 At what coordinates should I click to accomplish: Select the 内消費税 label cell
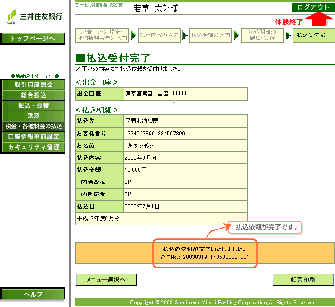(100, 182)
